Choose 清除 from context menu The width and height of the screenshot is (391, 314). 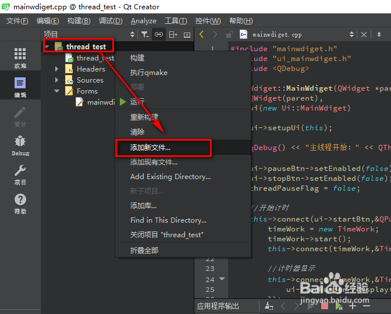pos(183,131)
